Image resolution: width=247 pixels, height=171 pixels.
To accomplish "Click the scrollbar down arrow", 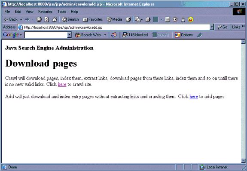I will click(x=244, y=161).
